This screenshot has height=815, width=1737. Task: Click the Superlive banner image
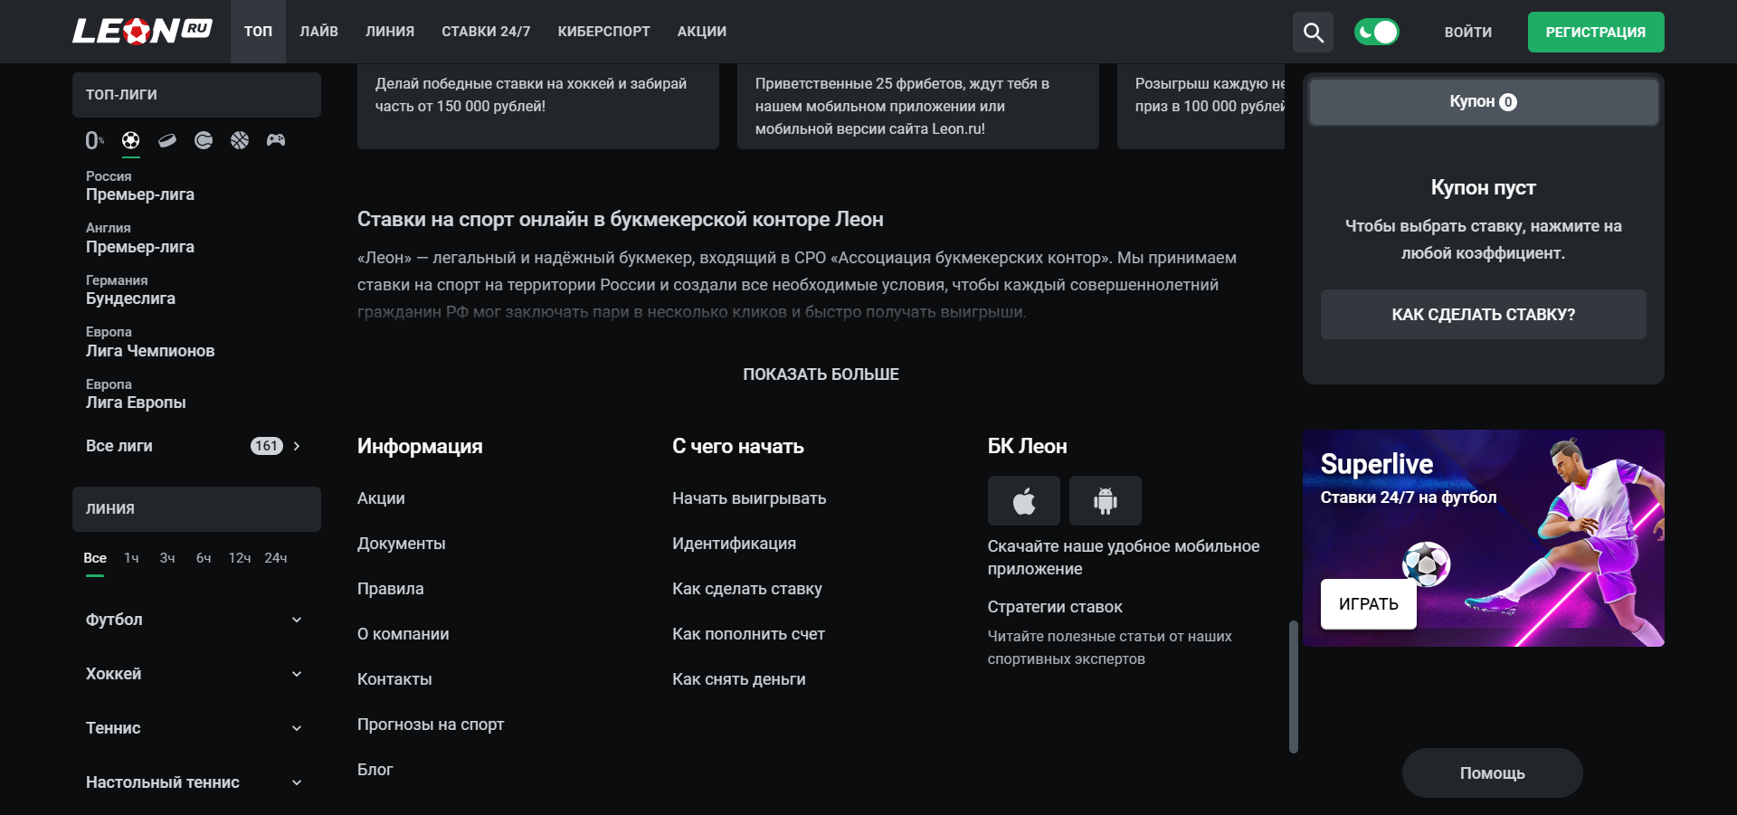coord(1484,538)
